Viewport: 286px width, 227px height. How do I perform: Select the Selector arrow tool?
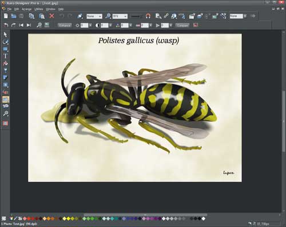pyautogui.click(x=5, y=34)
